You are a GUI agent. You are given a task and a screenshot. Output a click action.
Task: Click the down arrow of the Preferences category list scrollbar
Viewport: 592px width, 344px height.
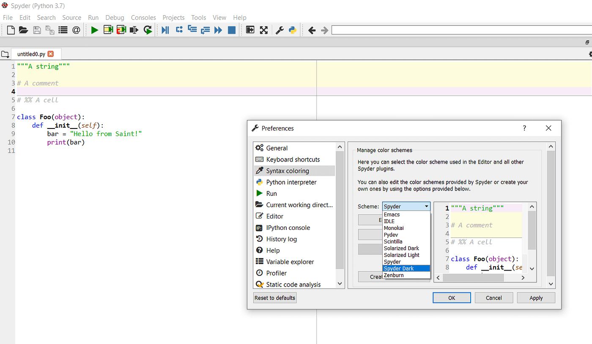pyautogui.click(x=340, y=284)
